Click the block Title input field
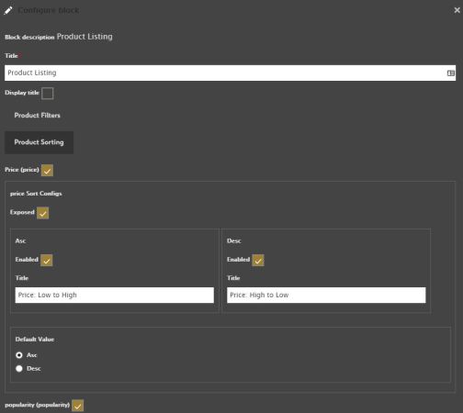 [230, 73]
